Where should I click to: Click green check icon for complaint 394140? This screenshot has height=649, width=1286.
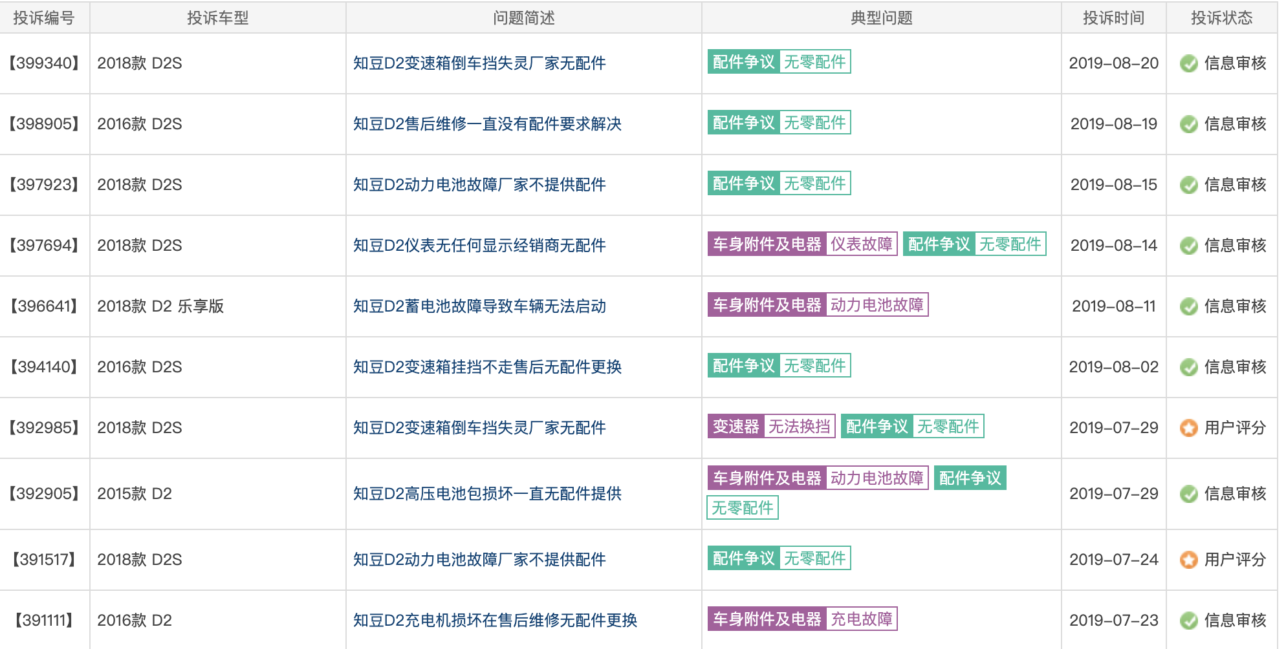pos(1188,367)
